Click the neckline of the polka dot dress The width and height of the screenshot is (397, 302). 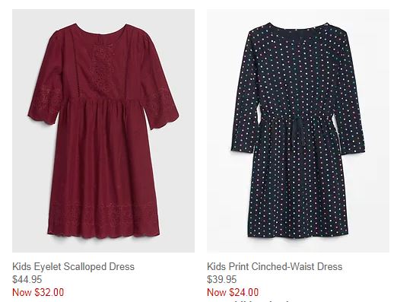pos(299,27)
